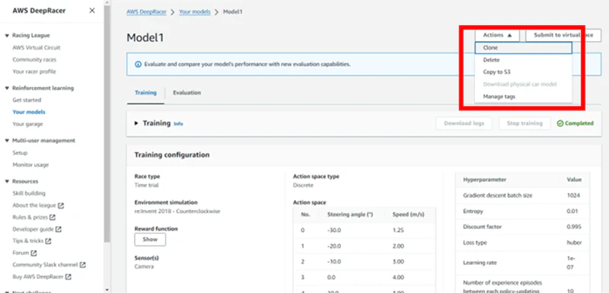Click the Model1 page heading
609x293 pixels.
pos(145,37)
